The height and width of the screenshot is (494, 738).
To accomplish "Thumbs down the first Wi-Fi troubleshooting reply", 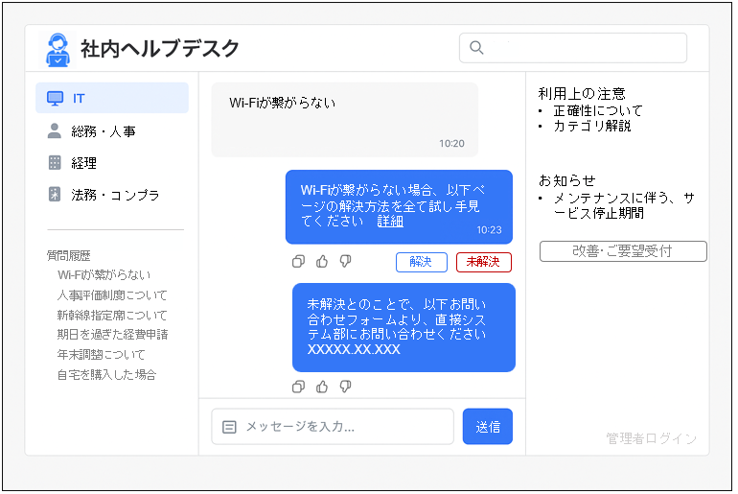I will tap(346, 262).
